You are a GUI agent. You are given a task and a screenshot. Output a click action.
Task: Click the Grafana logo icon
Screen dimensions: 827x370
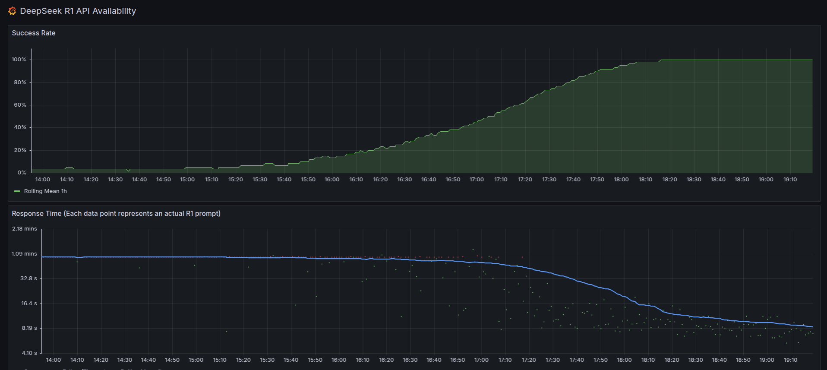[x=12, y=11]
